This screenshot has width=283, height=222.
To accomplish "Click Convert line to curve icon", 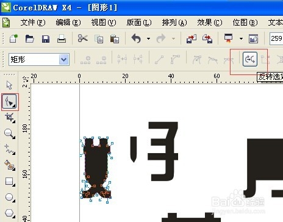I will (x=175, y=59).
